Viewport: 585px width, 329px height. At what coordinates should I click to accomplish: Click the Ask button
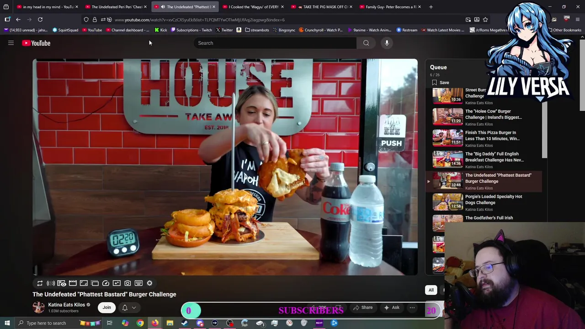point(392,308)
